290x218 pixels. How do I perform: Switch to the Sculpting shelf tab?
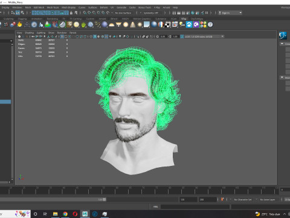pyautogui.click(x=8, y=19)
